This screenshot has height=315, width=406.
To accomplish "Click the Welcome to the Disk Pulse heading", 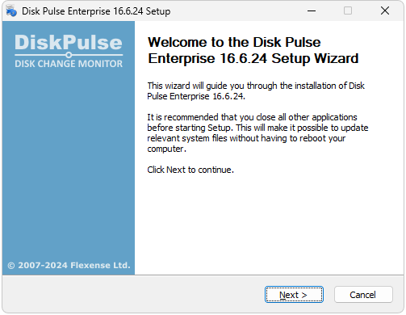I will 253,50.
